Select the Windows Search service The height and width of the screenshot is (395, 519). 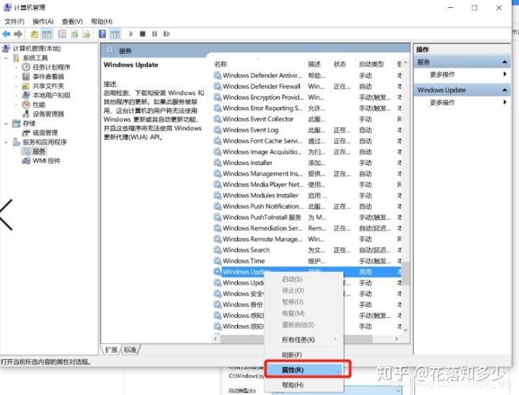pyautogui.click(x=246, y=250)
